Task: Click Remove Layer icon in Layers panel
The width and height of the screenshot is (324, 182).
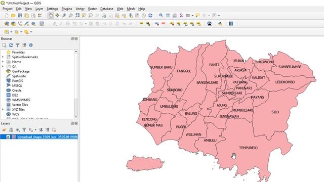Action: pyautogui.click(x=54, y=130)
